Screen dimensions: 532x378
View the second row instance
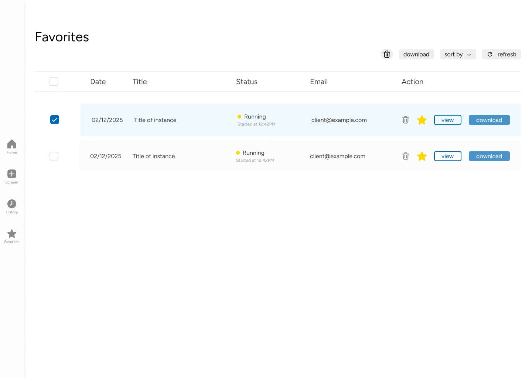447,156
